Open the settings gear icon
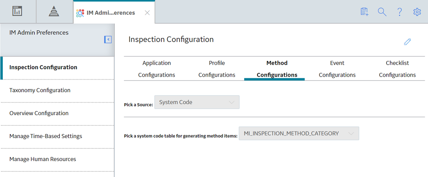Image resolution: width=428 pixels, height=177 pixels. tap(417, 12)
